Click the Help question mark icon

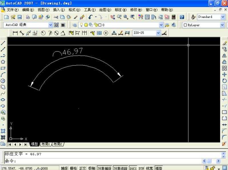coord(182,17)
